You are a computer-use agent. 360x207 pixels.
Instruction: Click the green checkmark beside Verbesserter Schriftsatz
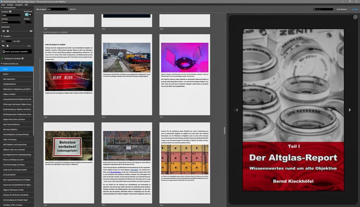pyautogui.click(x=2, y=58)
